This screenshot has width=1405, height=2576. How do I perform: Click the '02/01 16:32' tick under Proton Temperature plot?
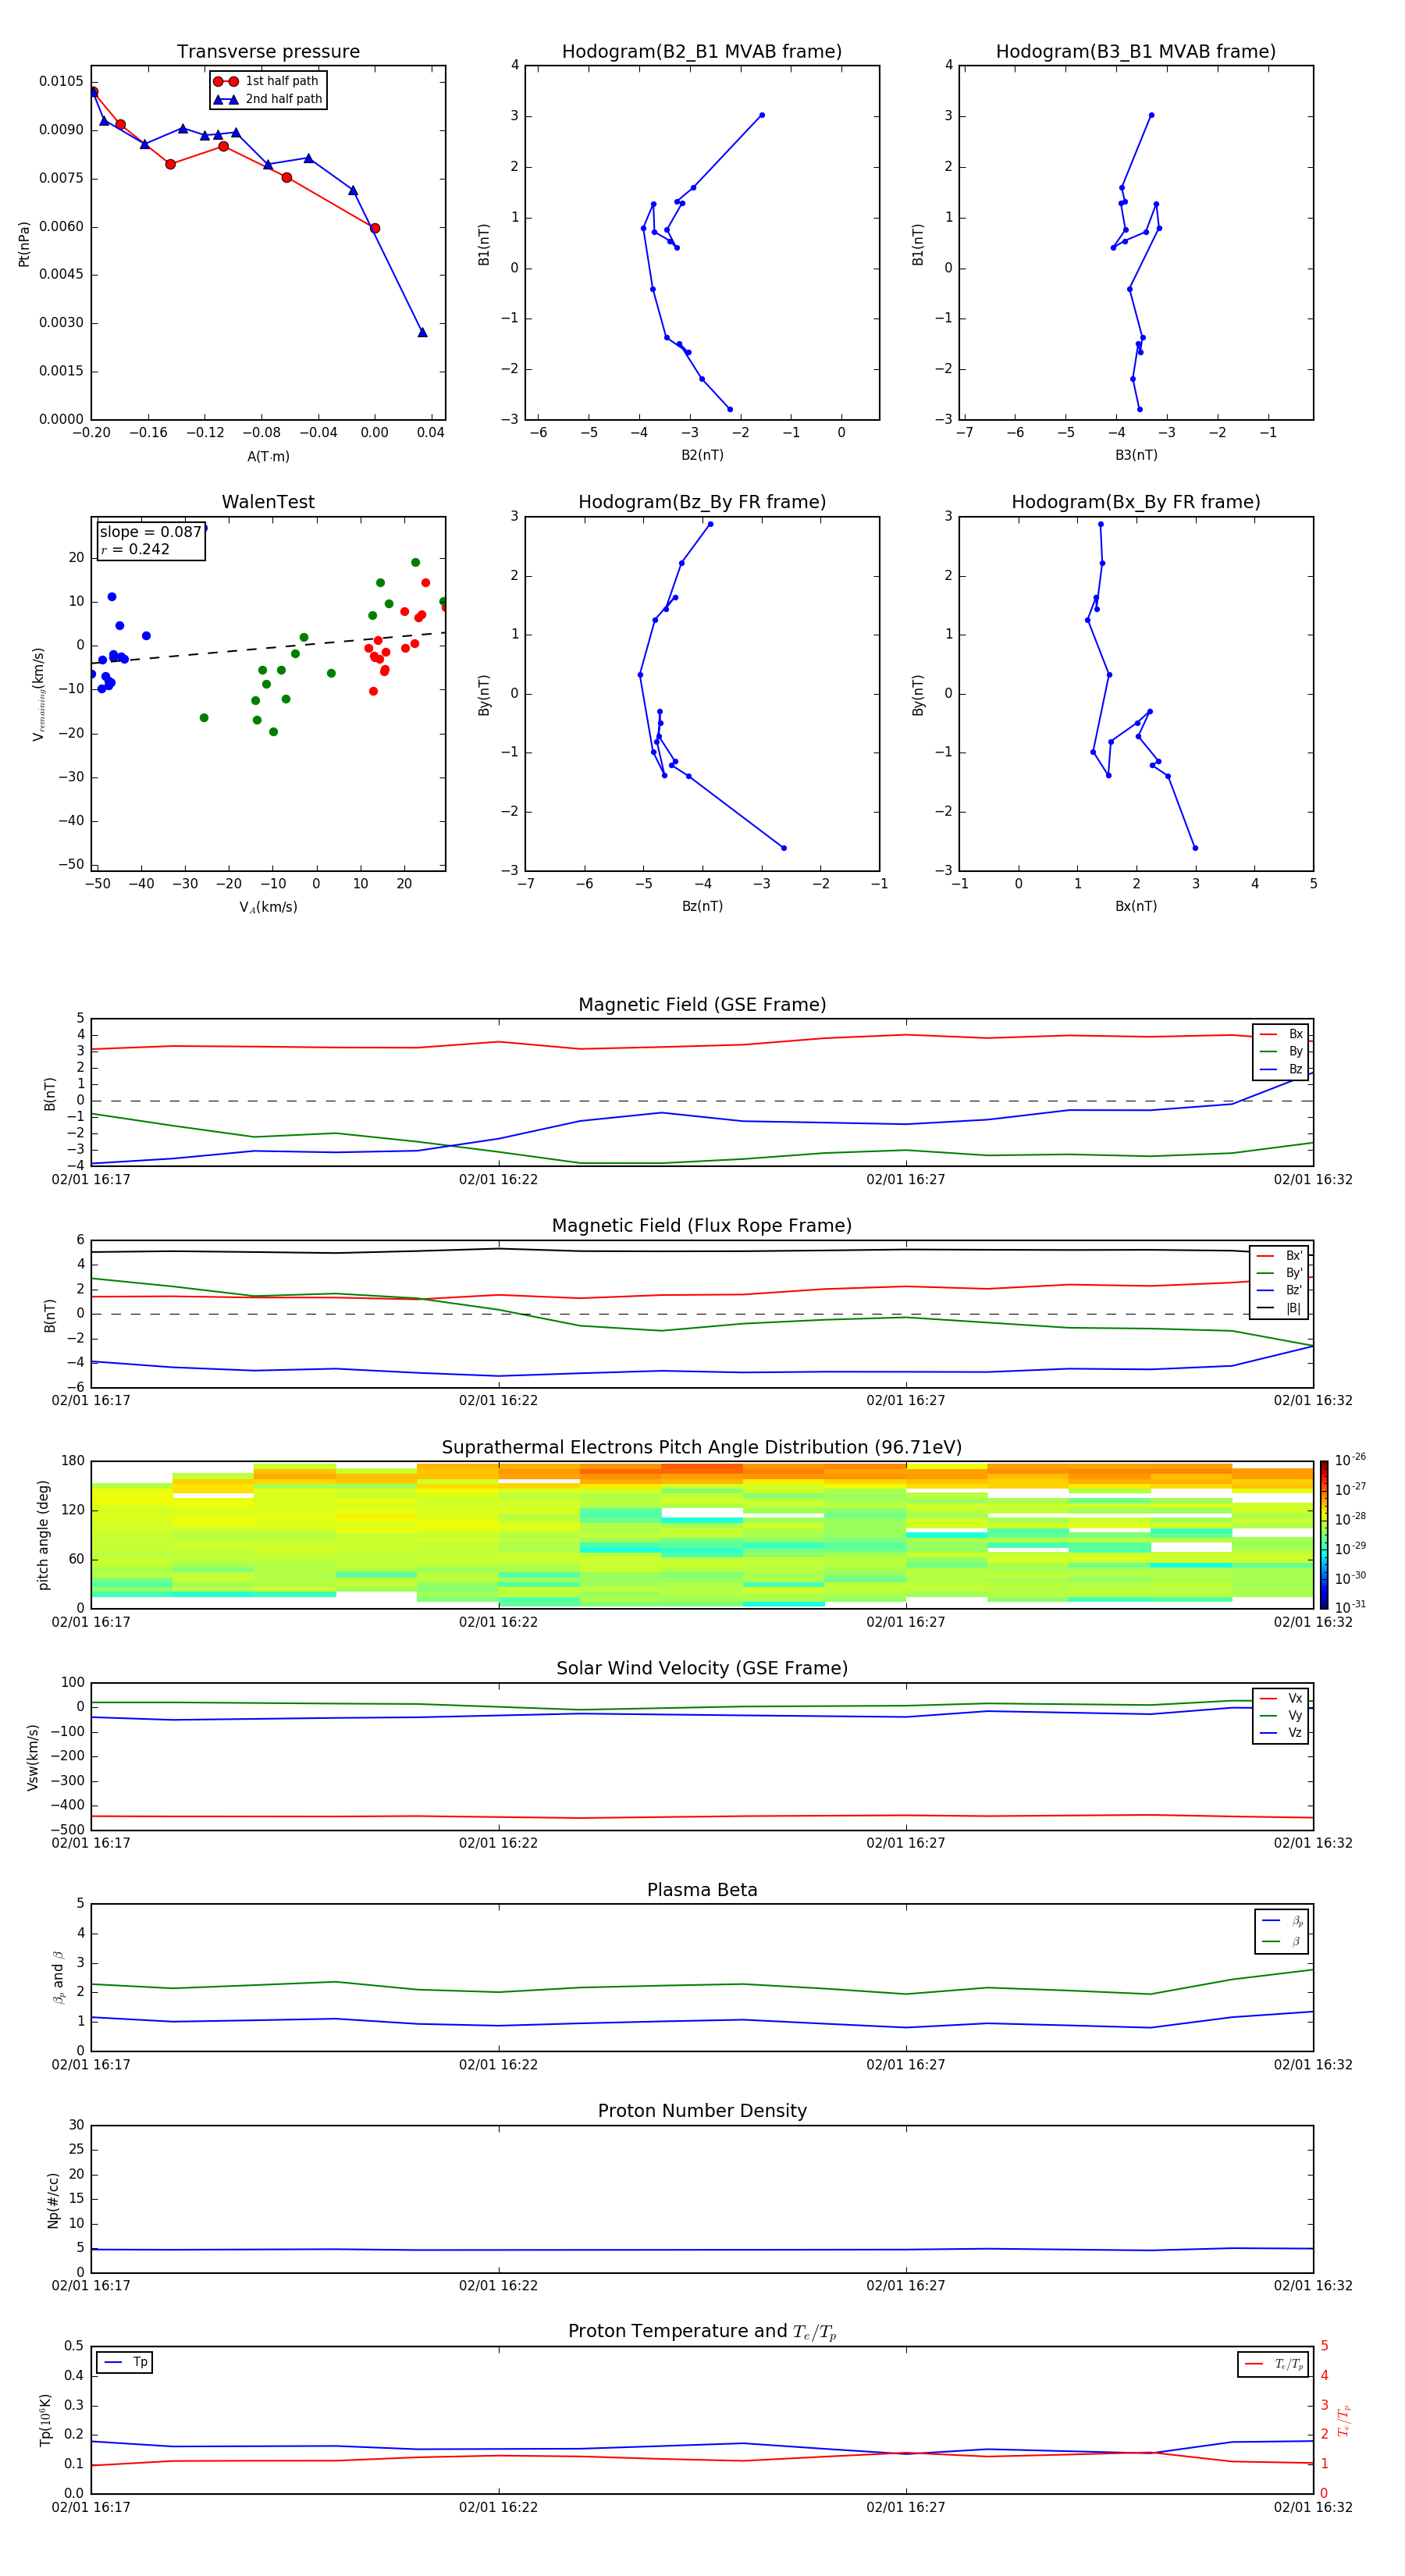pos(1313,2508)
